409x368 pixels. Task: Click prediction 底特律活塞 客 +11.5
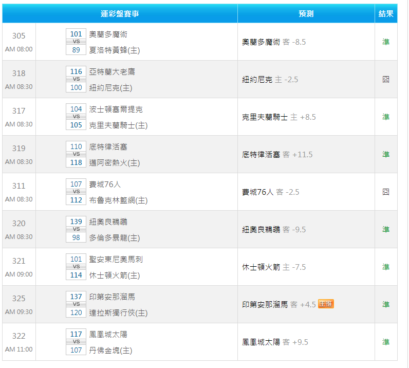(x=277, y=155)
